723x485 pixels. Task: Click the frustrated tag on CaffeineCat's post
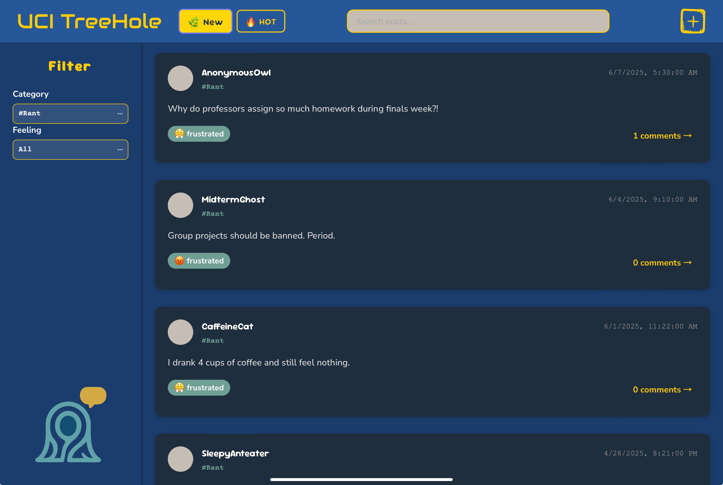(x=199, y=388)
